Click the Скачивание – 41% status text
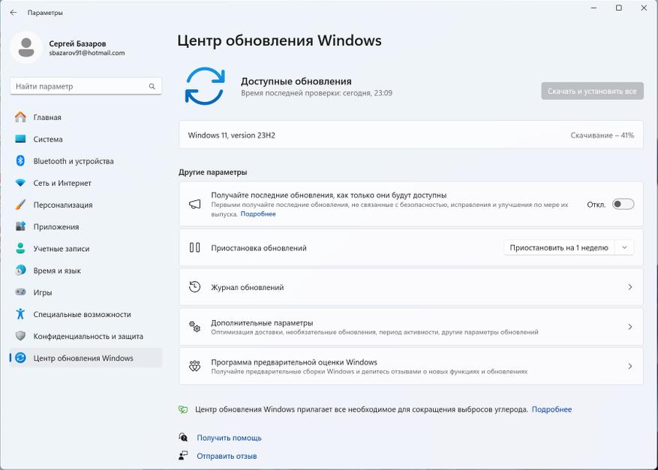This screenshot has height=470, width=658. pos(602,136)
